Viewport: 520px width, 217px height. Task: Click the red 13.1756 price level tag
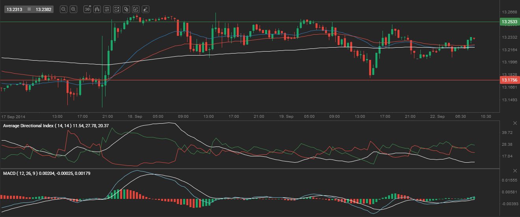(x=509, y=80)
